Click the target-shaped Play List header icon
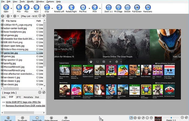Image resolution: width=189 pixels, height=121 pixels. pos(15,16)
